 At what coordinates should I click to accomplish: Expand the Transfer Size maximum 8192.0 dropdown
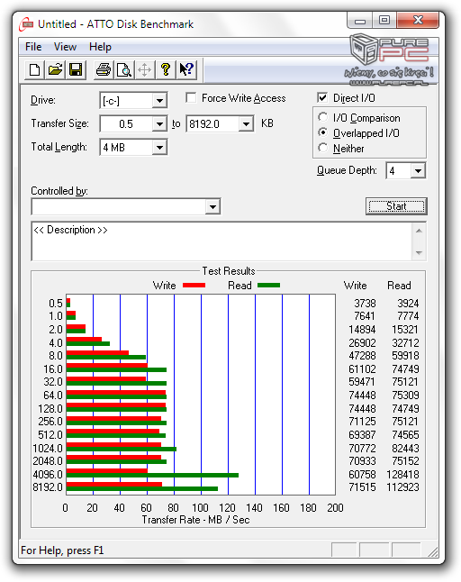point(246,123)
